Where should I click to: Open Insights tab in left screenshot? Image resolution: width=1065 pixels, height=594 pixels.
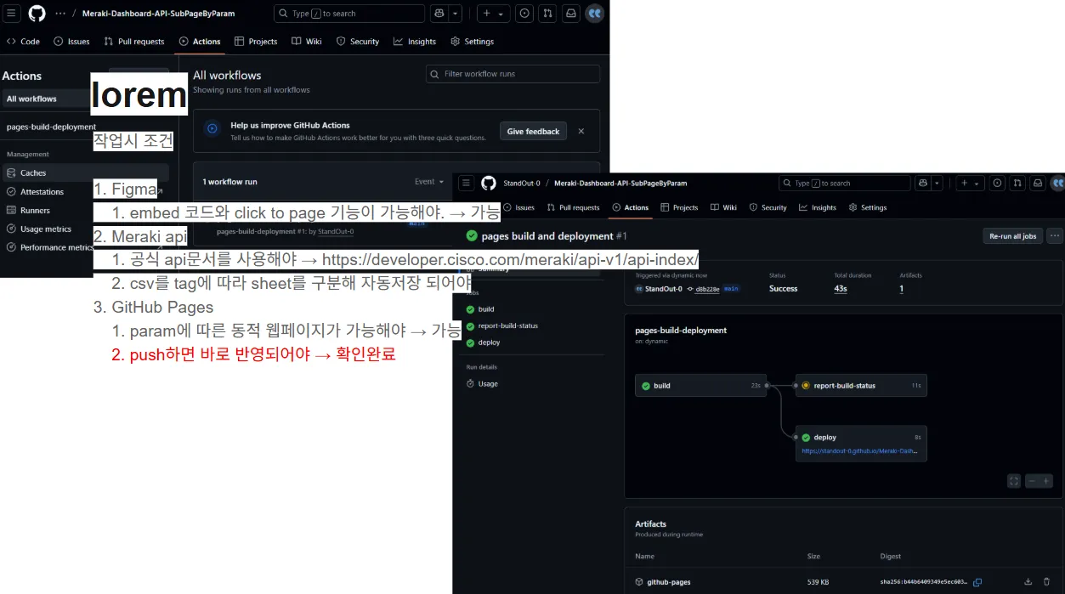coord(415,41)
